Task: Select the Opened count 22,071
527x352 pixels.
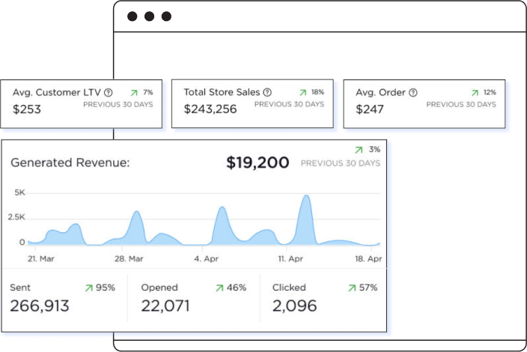Action: click(165, 306)
